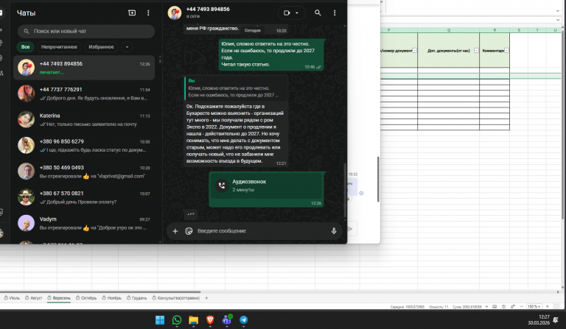
Task: Select column R header in spreadsheet
Action: pos(495,30)
